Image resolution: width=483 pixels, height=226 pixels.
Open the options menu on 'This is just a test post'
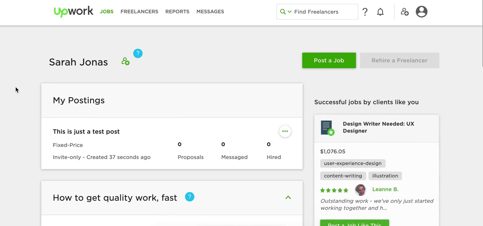285,131
